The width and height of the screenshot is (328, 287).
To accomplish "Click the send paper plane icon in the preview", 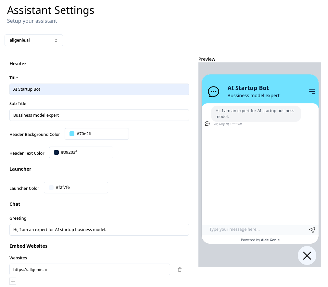I will click(312, 230).
